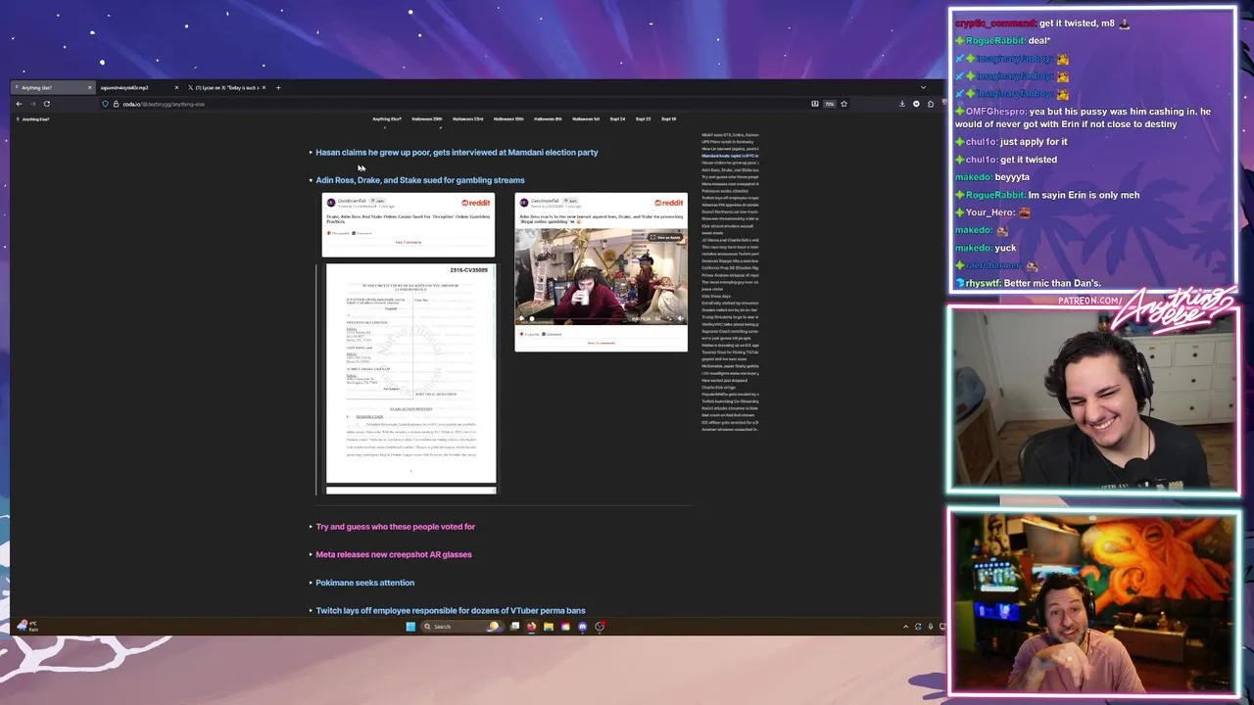View comments on the left reddit post
Viewport: 1254px width, 705px height.
[x=409, y=242]
